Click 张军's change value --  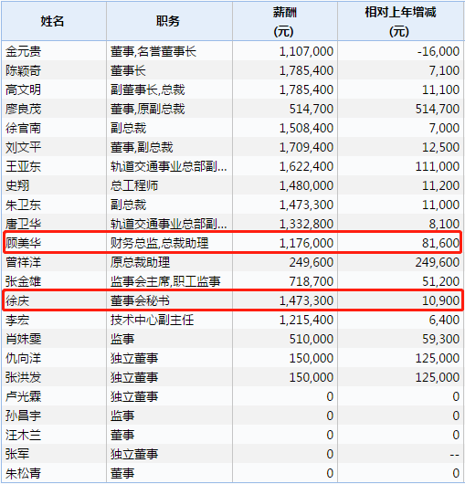[x=455, y=455]
